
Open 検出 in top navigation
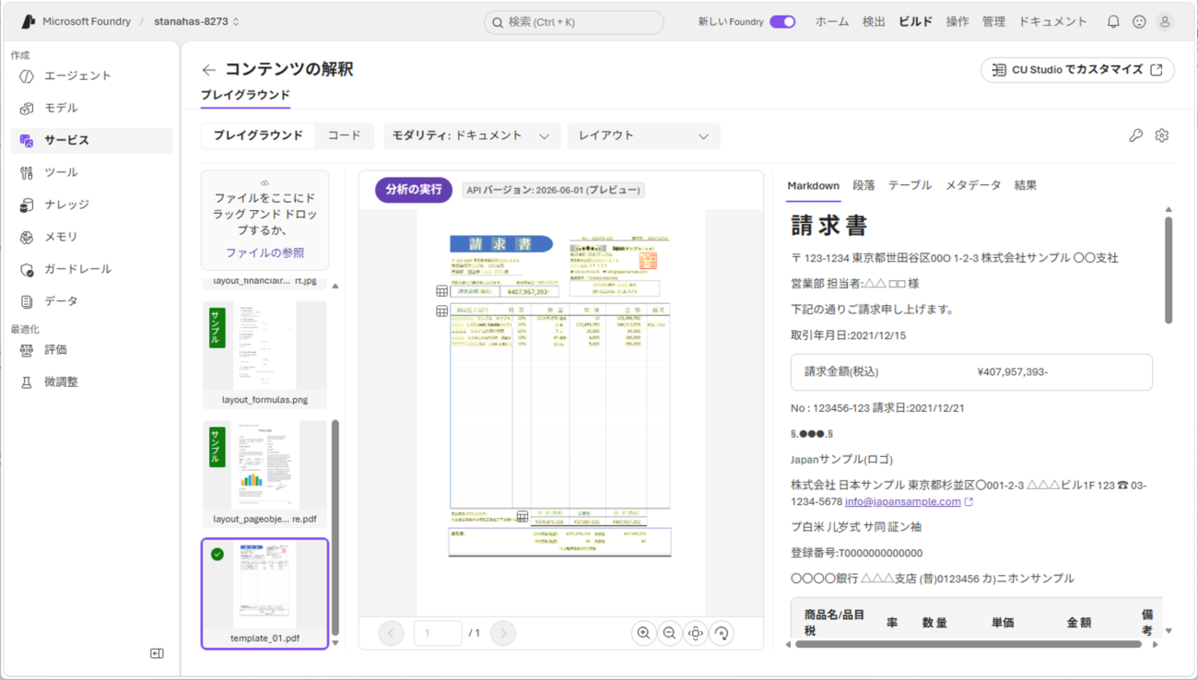pos(874,21)
